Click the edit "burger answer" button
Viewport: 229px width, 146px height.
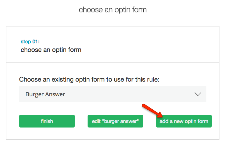click(115, 121)
